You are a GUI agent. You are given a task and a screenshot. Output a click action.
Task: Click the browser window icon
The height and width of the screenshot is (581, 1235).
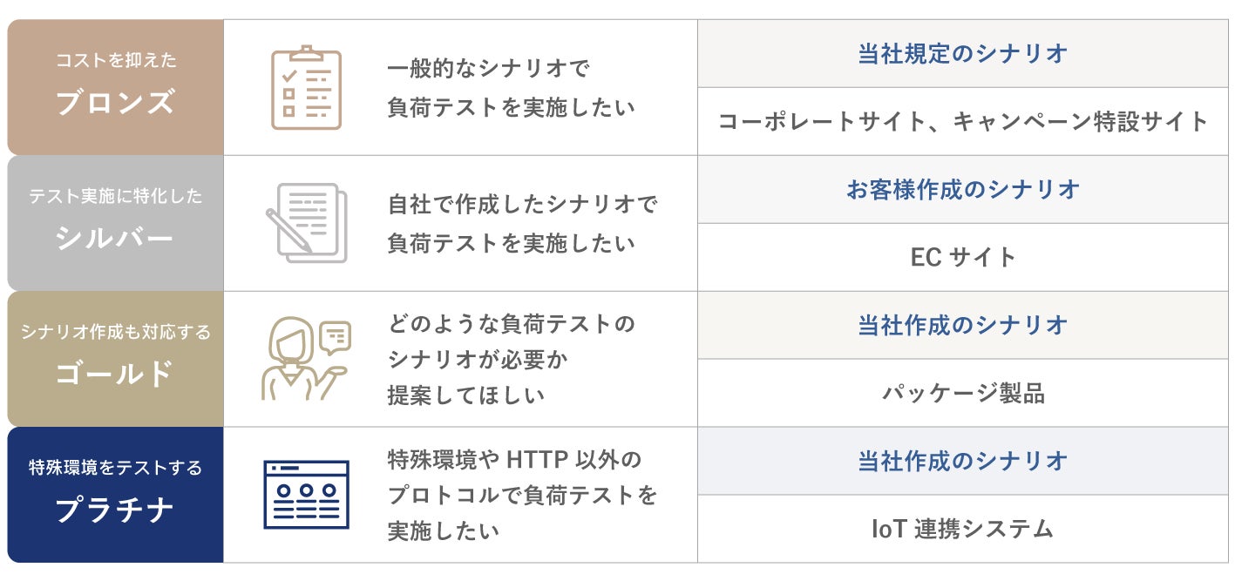pos(306,495)
